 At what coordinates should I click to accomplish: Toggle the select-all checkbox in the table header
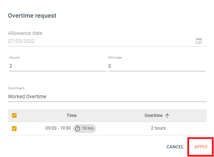pyautogui.click(x=14, y=115)
